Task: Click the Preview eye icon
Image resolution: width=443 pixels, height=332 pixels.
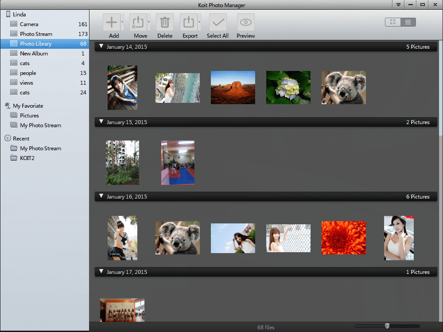Action: point(245,22)
